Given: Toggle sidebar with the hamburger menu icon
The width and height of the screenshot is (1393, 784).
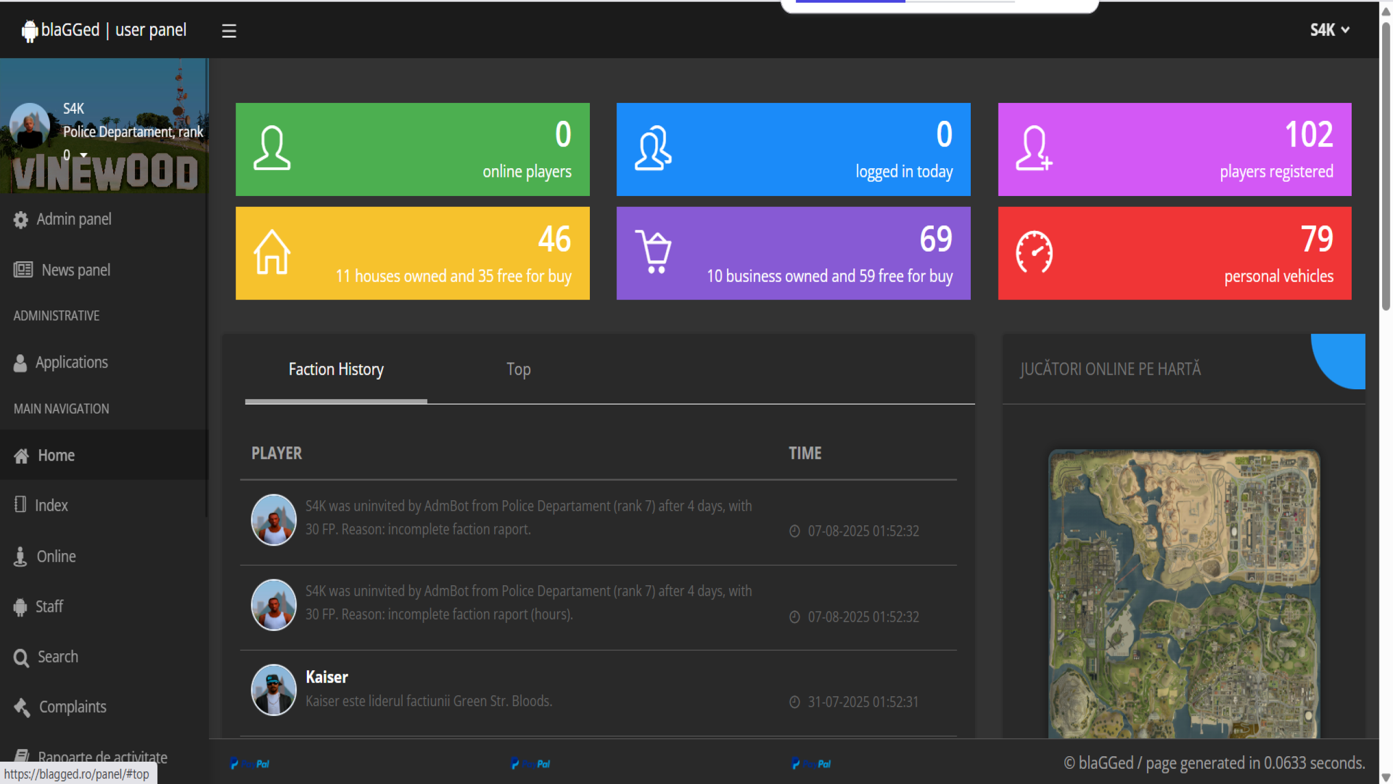Looking at the screenshot, I should coord(229,30).
